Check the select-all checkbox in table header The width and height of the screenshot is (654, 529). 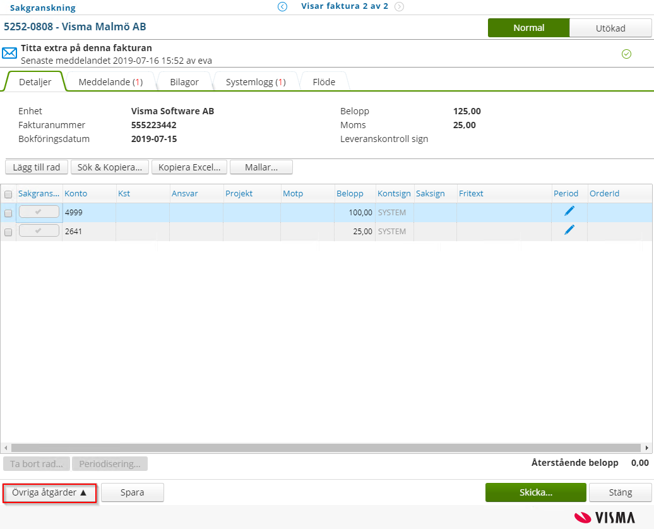coord(8,193)
